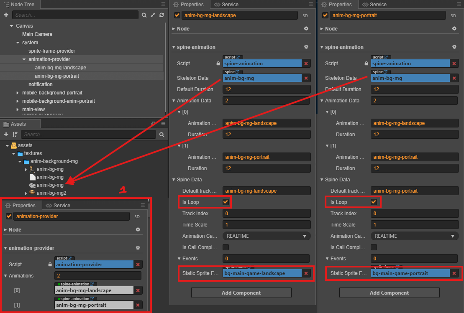
Task: Click the plus icon to add a node
Action: (x=6, y=15)
